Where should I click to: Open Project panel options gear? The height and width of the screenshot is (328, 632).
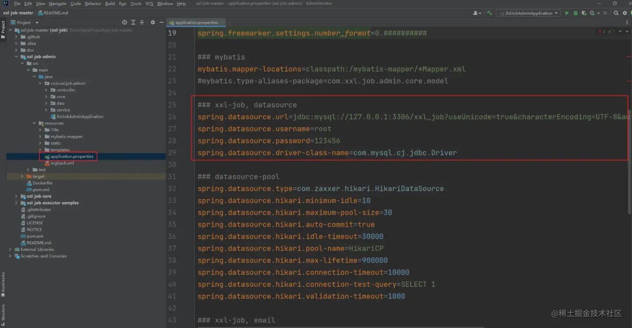click(x=153, y=22)
